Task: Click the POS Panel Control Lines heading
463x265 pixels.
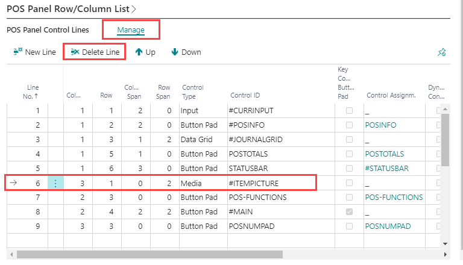Action: tap(48, 30)
